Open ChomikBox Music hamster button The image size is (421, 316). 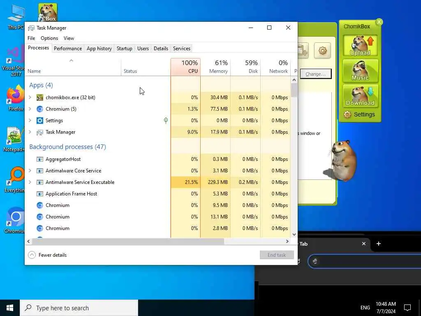click(360, 71)
